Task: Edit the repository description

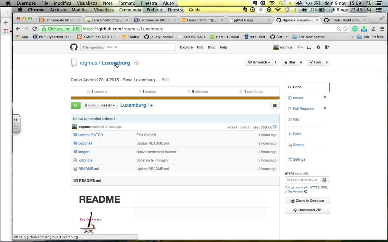Action: pos(165,80)
